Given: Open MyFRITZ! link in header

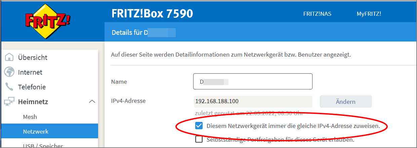Looking at the screenshot, I should (x=369, y=14).
